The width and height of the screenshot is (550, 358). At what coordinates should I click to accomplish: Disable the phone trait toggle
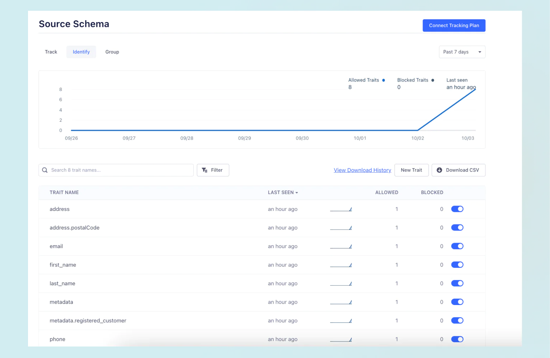coord(457,339)
